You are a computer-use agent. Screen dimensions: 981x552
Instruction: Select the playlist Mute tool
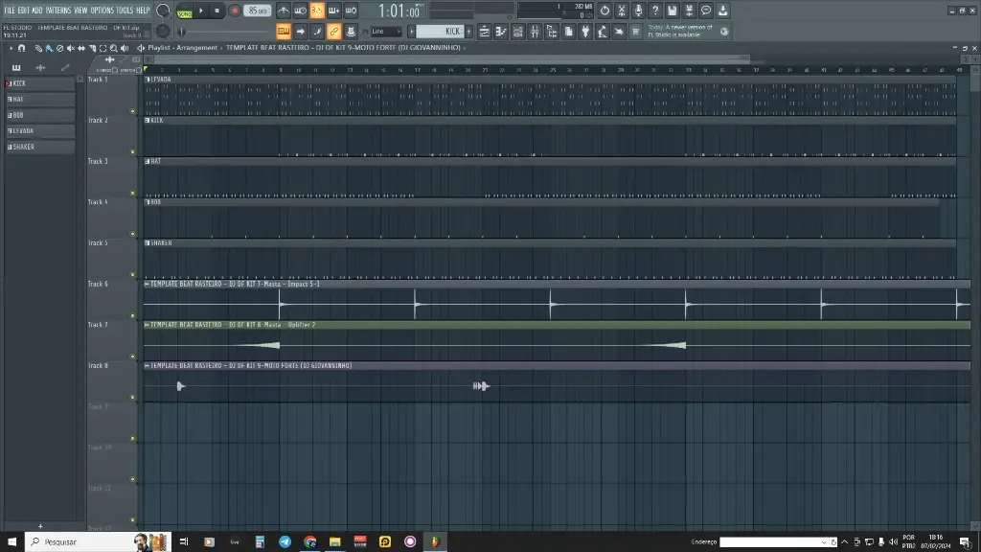70,48
